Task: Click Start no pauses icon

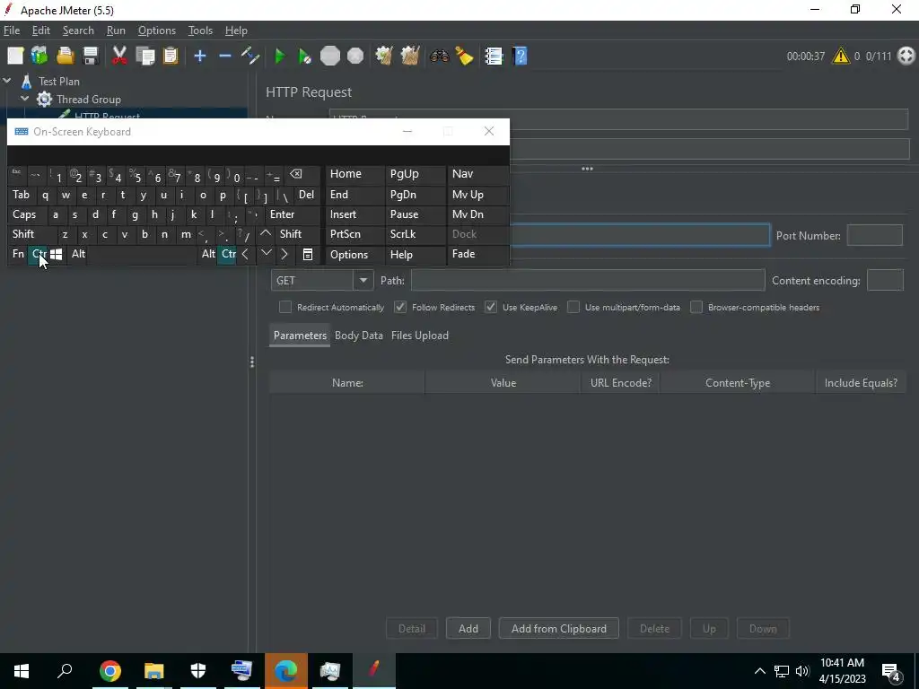Action: point(304,57)
